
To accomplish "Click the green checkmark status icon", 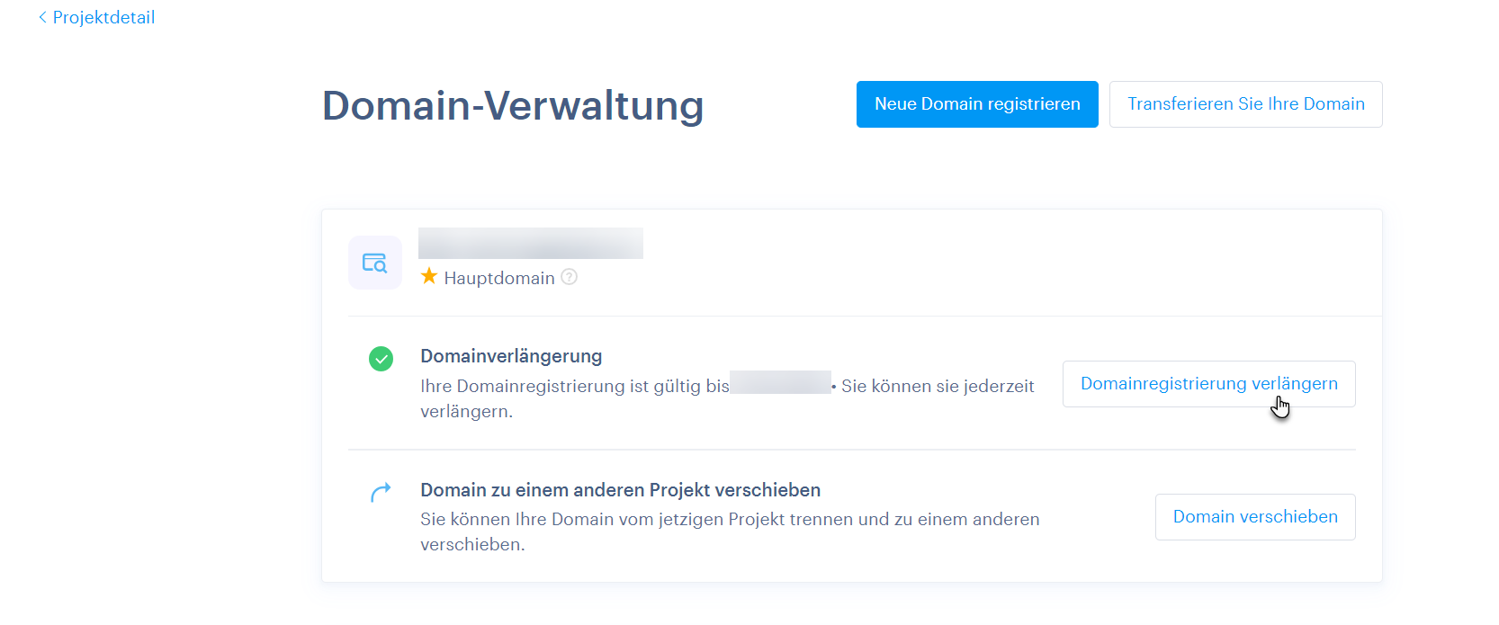I will (x=381, y=360).
